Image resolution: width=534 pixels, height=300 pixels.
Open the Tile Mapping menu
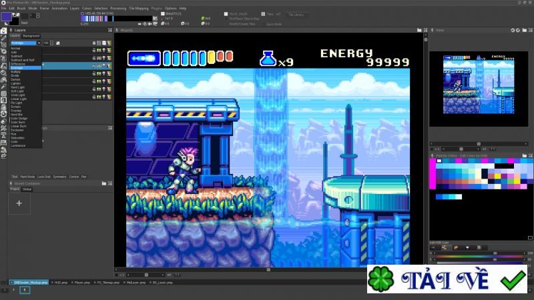pos(139,8)
